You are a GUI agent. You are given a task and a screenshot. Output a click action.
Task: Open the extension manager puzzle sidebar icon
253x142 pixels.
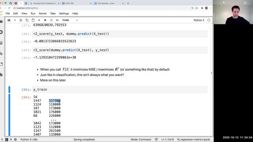(x=1, y=75)
